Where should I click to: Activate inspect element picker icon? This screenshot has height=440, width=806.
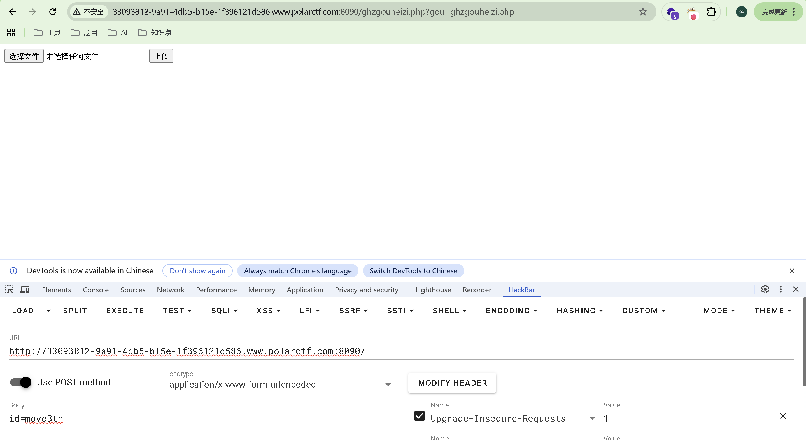pos(9,290)
